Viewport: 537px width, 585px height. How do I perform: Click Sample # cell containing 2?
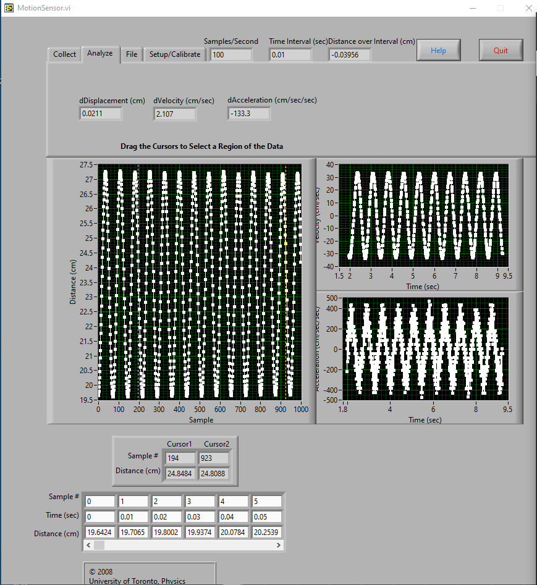coord(166,502)
